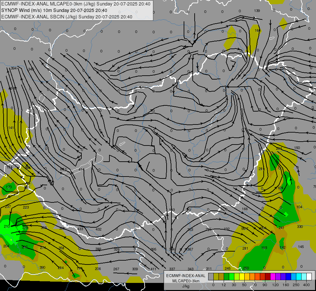The height and width of the screenshot is (291, 316).
Task: Click legend tick label 12
Action: click(223, 285)
